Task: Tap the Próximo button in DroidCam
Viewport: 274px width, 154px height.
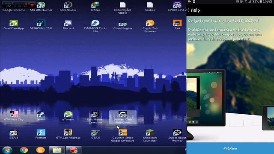Action: click(x=230, y=148)
